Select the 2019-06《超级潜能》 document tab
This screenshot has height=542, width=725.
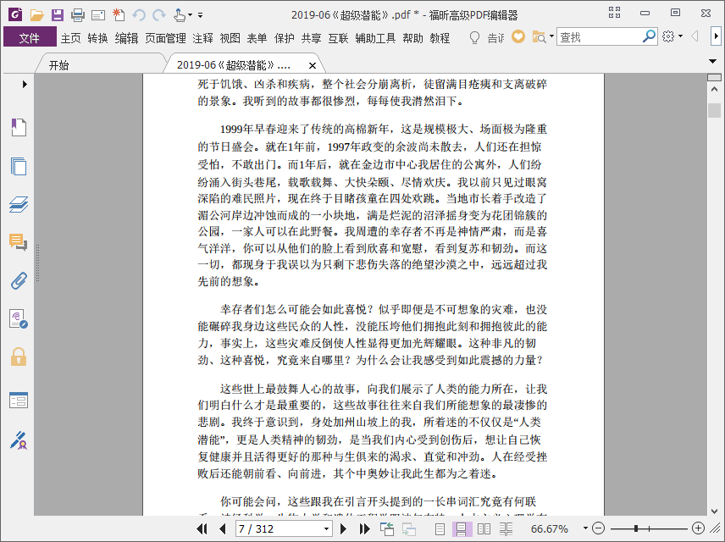pyautogui.click(x=234, y=65)
